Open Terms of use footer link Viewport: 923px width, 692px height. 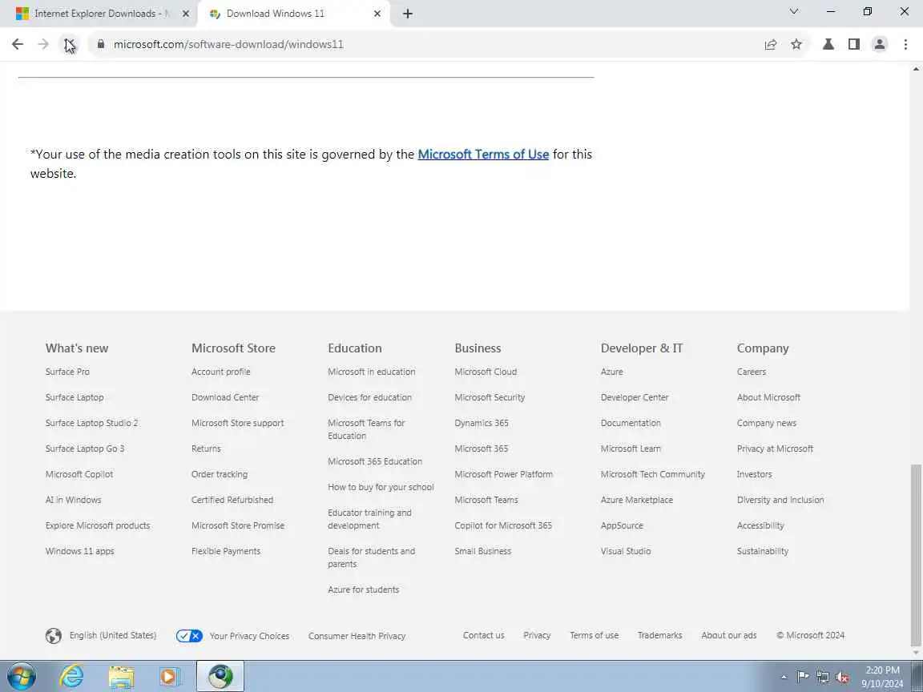point(594,635)
